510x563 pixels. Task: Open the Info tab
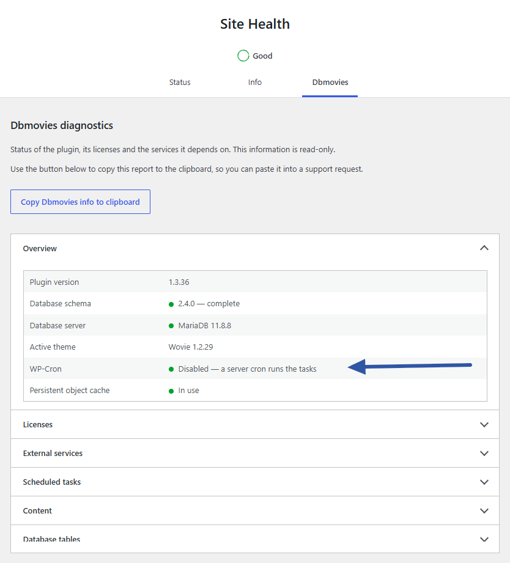click(254, 83)
